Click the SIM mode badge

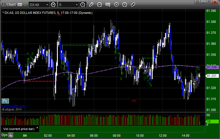tap(20, 5)
